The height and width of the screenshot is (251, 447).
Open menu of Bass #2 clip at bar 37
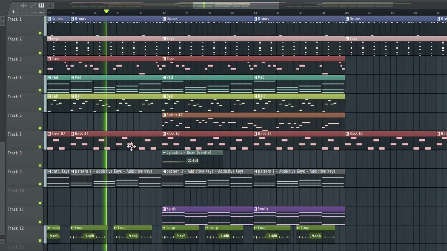pyautogui.click(x=164, y=134)
